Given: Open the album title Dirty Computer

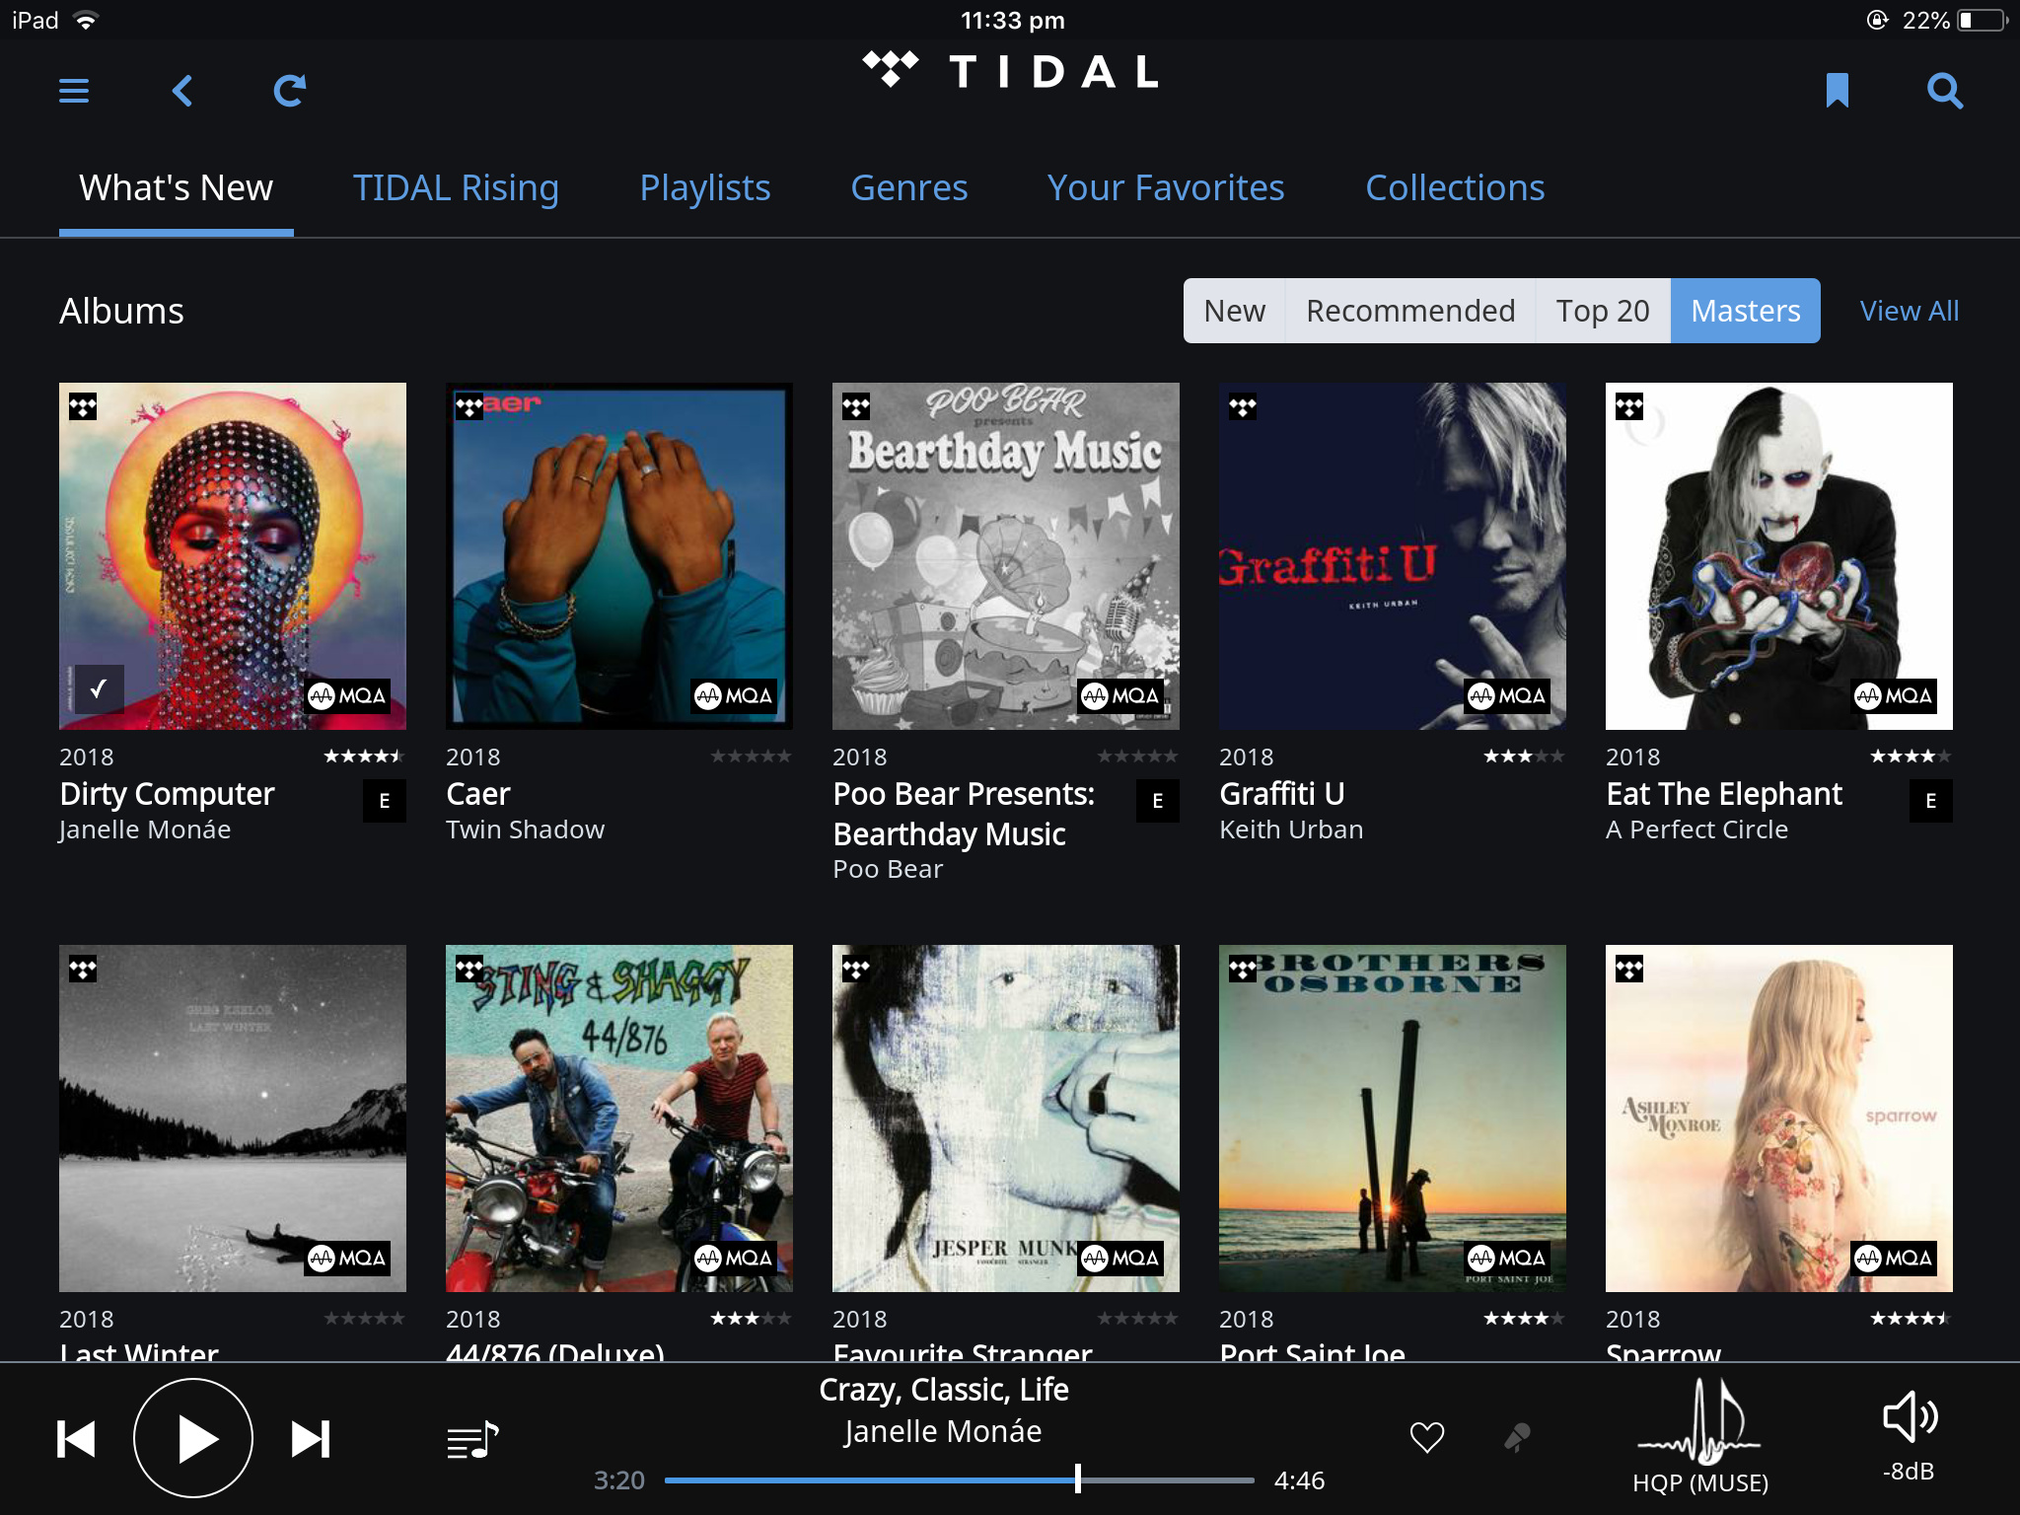Looking at the screenshot, I should (x=167, y=794).
